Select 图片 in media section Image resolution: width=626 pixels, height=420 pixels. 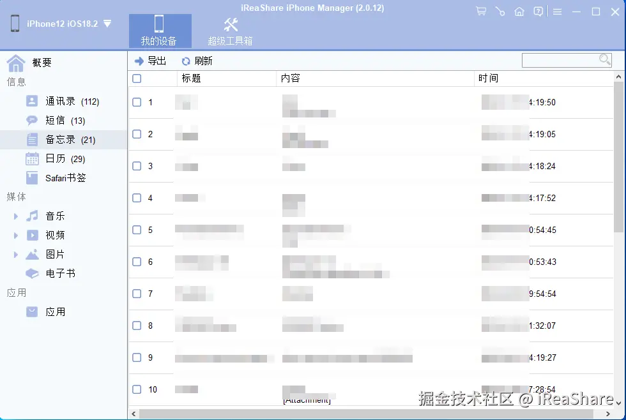(55, 255)
